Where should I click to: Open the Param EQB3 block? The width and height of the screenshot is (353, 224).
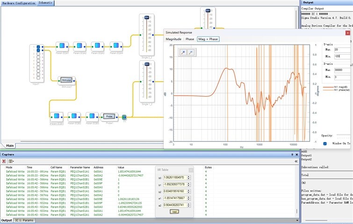[x=92, y=117]
